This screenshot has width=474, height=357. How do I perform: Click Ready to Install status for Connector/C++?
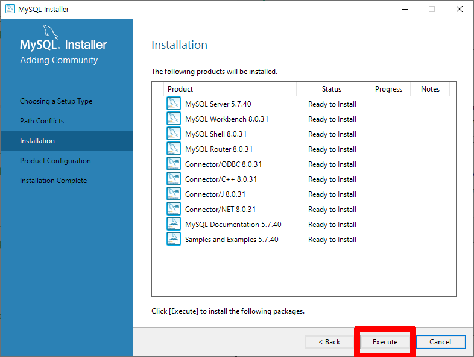tap(332, 179)
